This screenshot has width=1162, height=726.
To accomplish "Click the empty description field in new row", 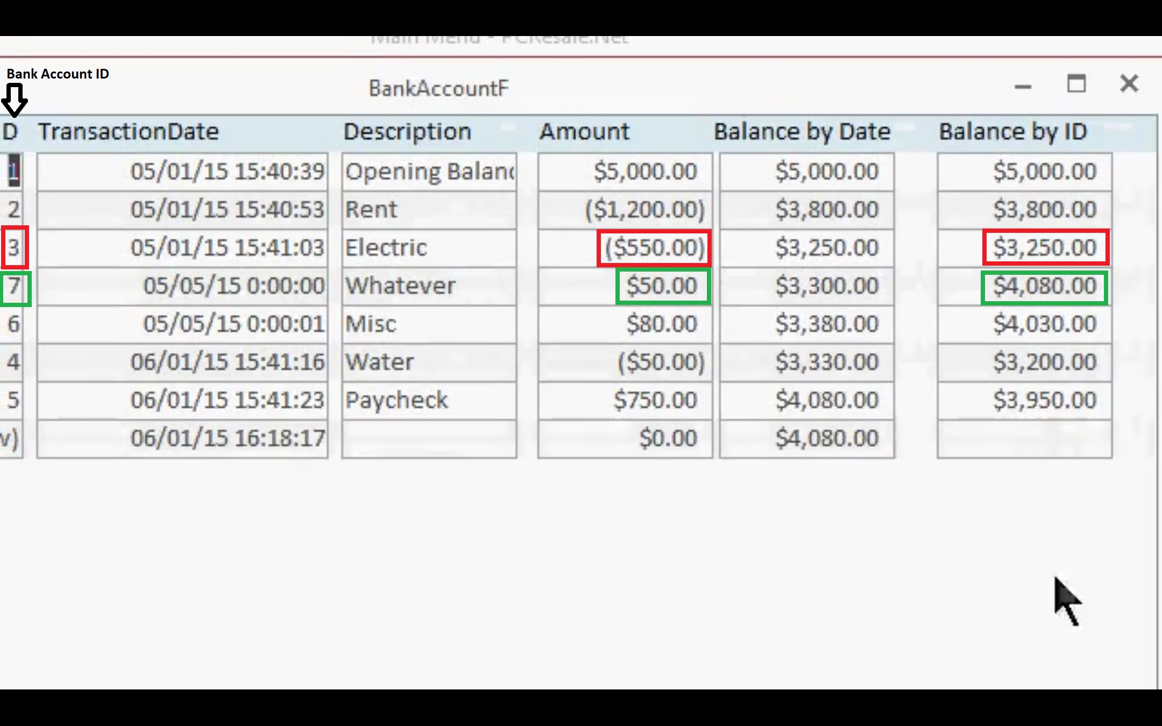I will (429, 438).
